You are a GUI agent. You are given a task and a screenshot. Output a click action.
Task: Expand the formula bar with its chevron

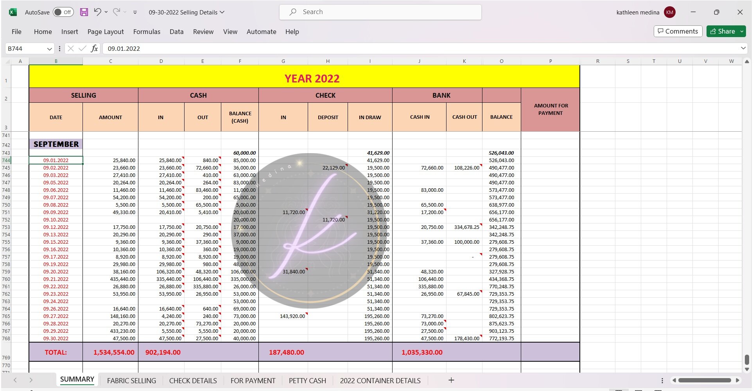click(x=743, y=48)
